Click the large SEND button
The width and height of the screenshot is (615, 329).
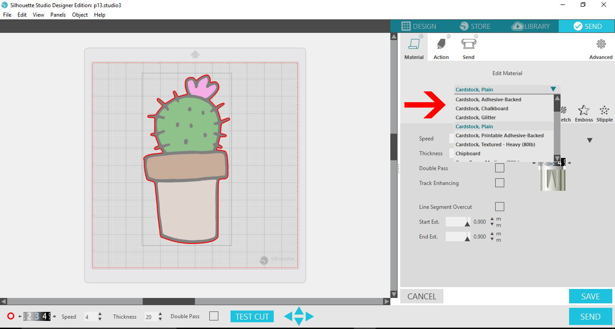tap(590, 316)
